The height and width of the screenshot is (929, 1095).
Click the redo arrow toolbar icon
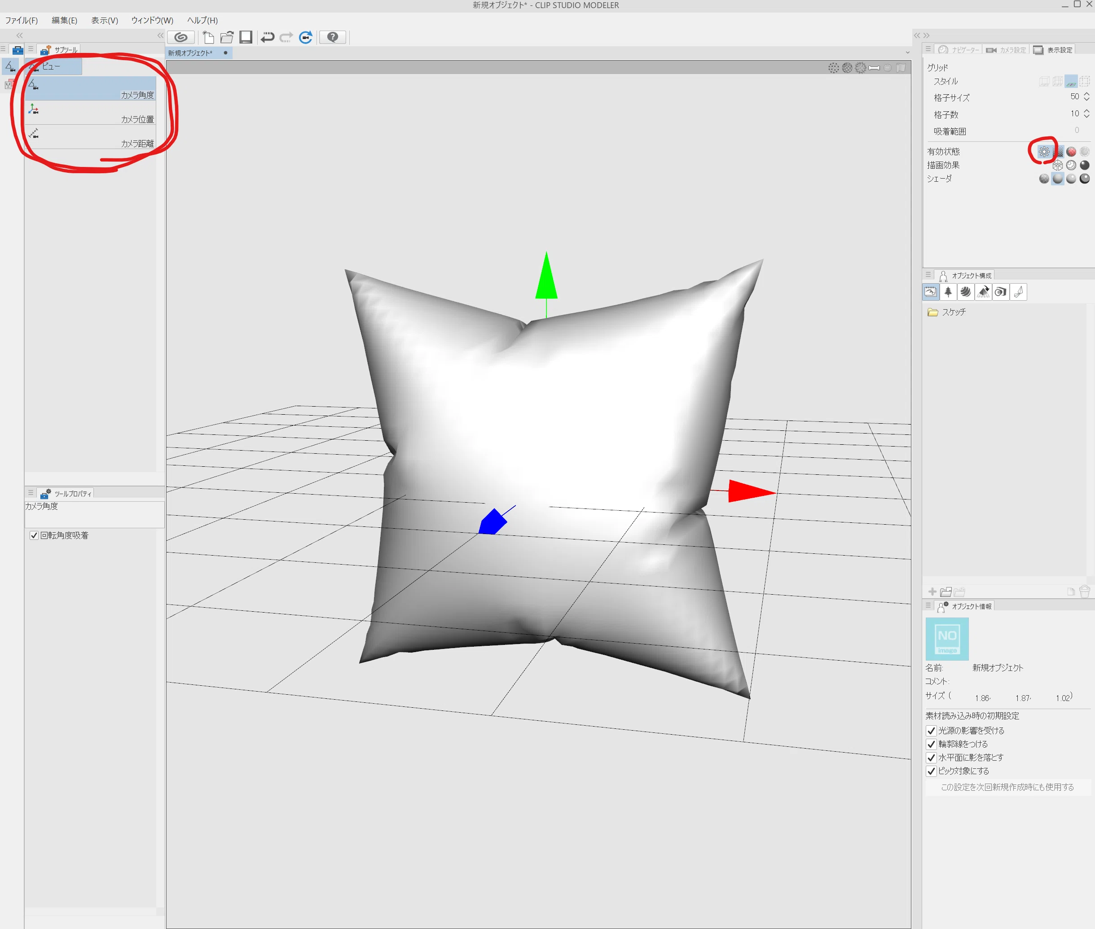tap(286, 37)
